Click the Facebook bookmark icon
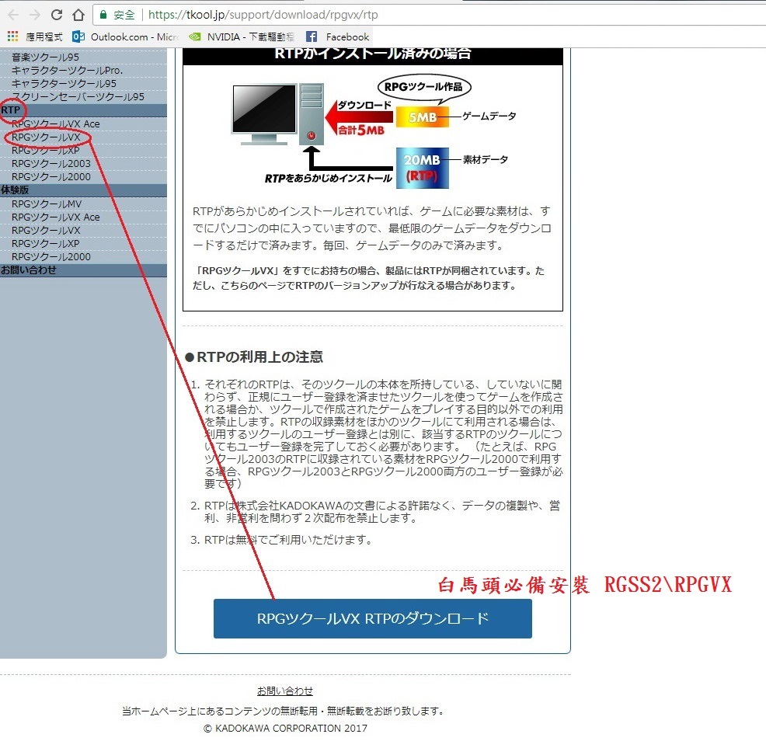This screenshot has width=766, height=748. coord(312,37)
